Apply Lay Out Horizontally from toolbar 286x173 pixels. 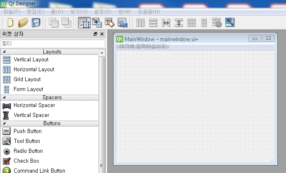tap(140, 23)
